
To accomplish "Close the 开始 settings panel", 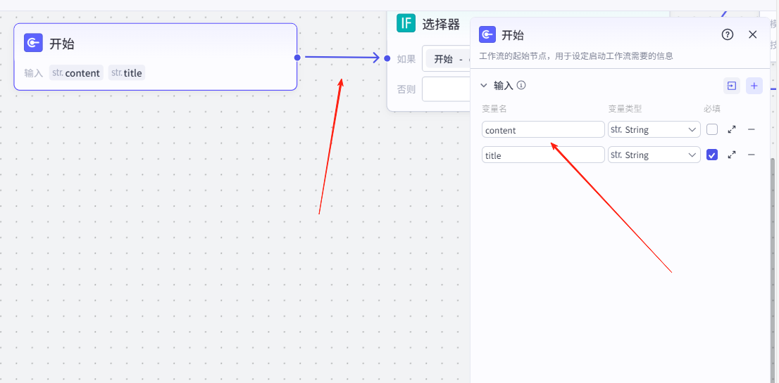I will tap(752, 35).
